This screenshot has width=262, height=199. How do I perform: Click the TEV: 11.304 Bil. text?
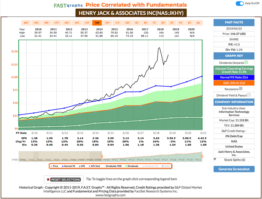click(234, 125)
